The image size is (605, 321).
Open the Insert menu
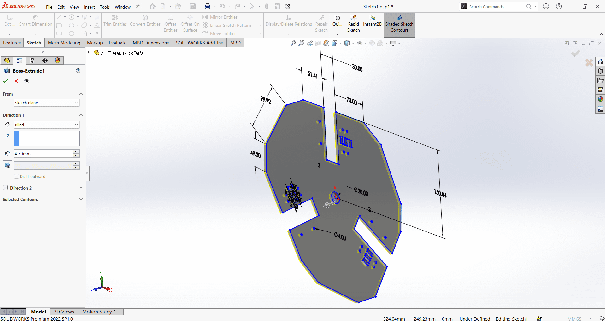coord(89,7)
